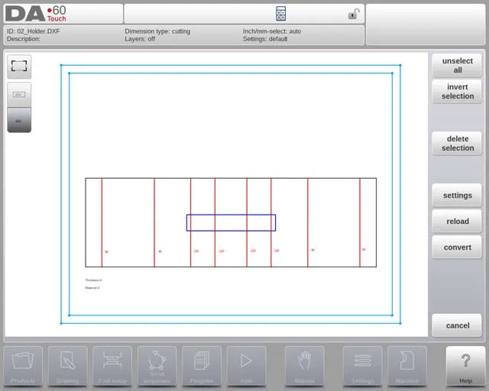Screen dimensions: 489x391
Task: Switch to Manual mode hand icon
Action: click(x=304, y=365)
